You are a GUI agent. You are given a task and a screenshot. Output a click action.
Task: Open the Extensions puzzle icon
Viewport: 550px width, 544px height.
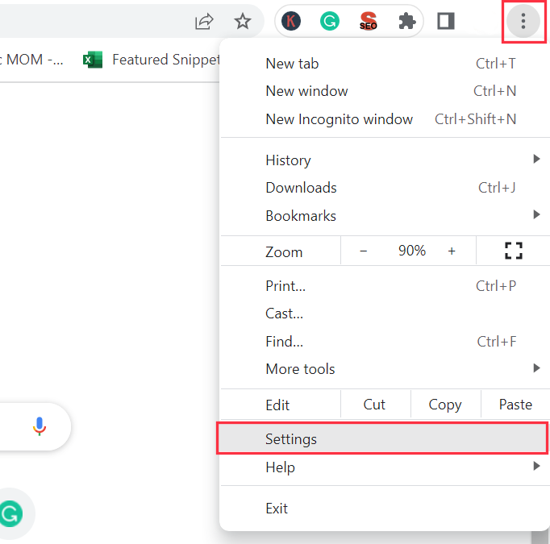pos(407,21)
